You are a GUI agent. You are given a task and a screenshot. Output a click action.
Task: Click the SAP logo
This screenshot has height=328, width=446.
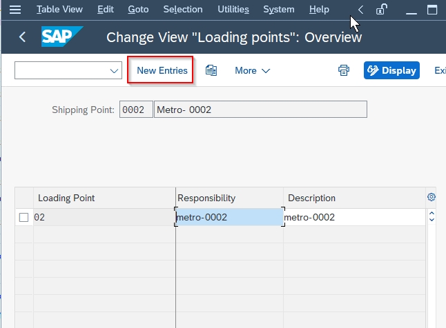tap(62, 37)
